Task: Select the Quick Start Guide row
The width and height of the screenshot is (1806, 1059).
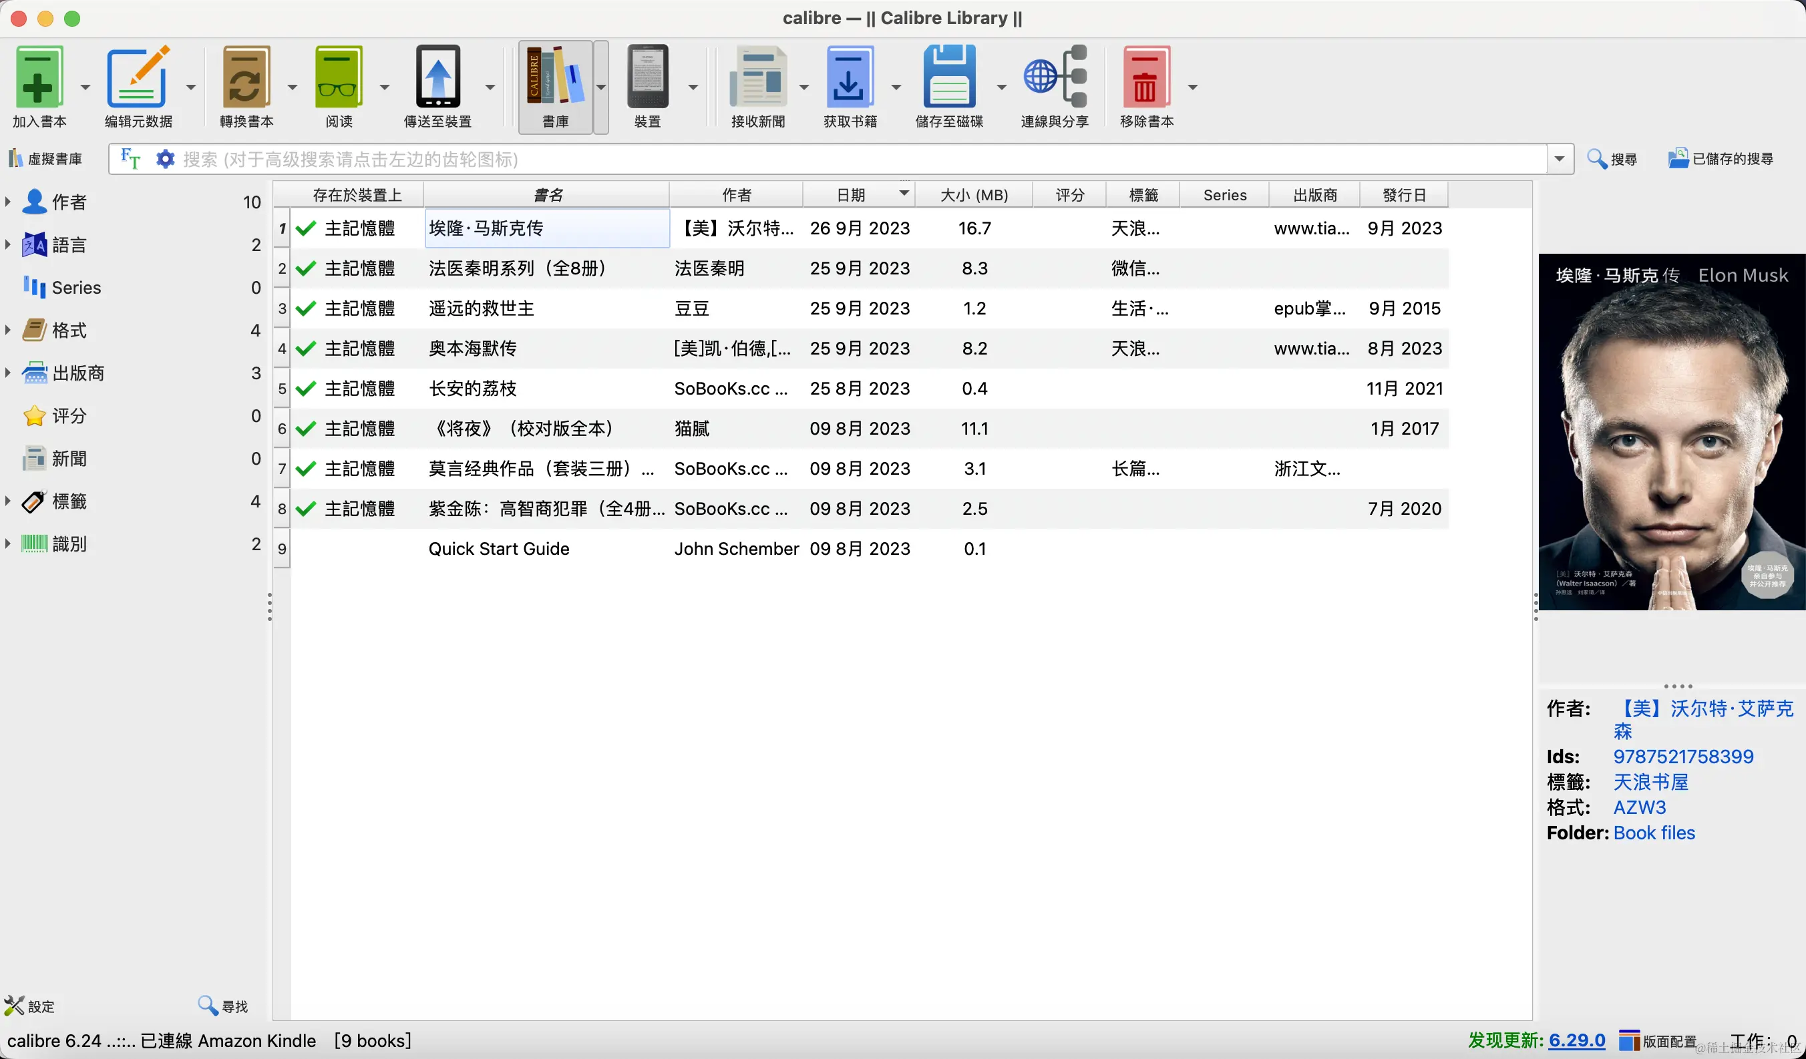Action: pyautogui.click(x=868, y=549)
